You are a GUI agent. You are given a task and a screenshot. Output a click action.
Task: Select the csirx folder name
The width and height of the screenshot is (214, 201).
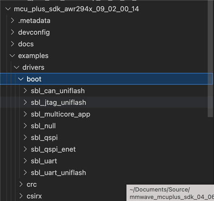pos(34,196)
